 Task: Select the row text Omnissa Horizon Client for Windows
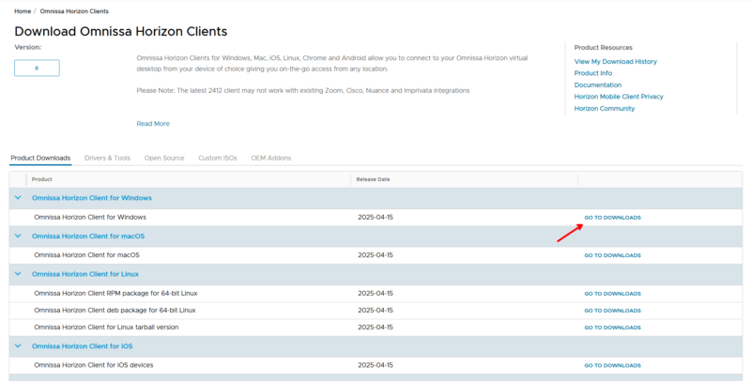(90, 217)
